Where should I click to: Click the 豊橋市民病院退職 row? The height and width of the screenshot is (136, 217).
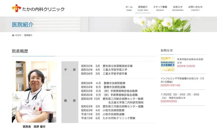pyautogui.click(x=103, y=87)
